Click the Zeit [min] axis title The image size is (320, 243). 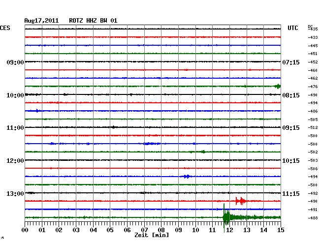[152, 235]
